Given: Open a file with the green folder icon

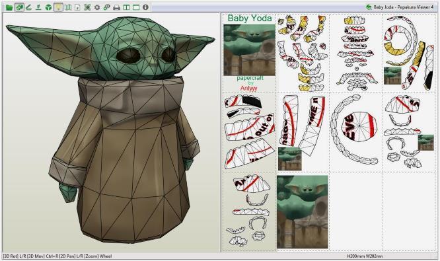Looking at the screenshot, I should (9, 7).
